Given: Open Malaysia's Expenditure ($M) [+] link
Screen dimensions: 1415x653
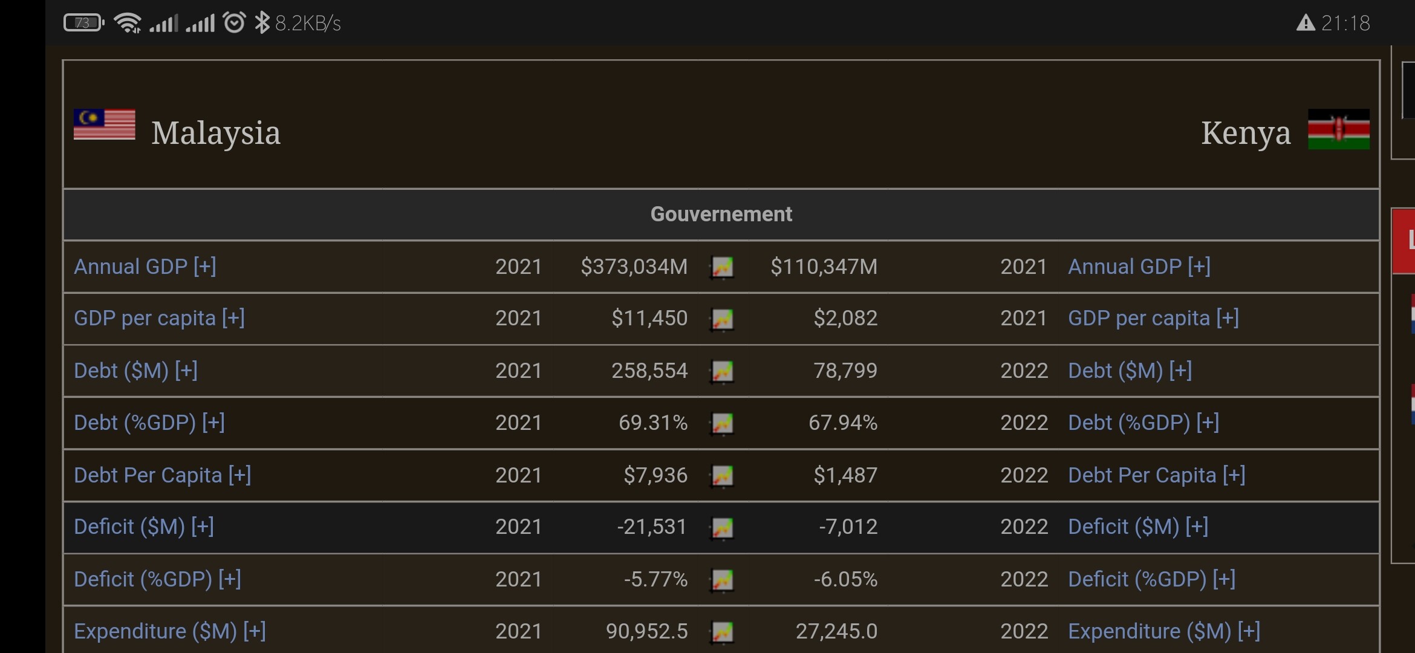Looking at the screenshot, I should (x=169, y=631).
